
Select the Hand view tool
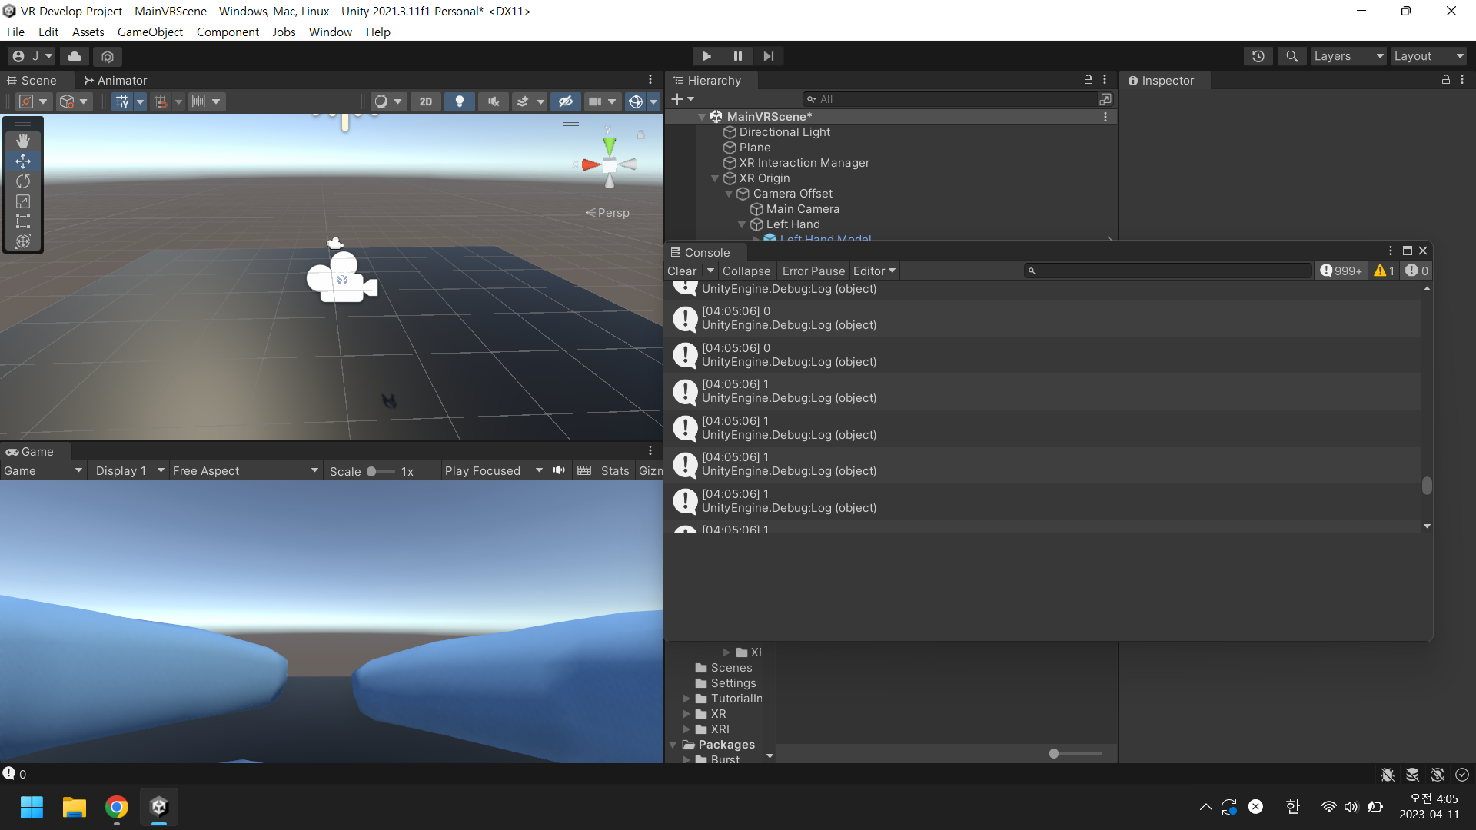pyautogui.click(x=23, y=141)
